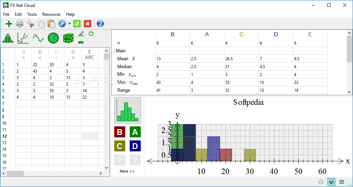Click data grid vertical scrollbar down arrow
Viewport: 353px width, 187px height.
[107, 168]
